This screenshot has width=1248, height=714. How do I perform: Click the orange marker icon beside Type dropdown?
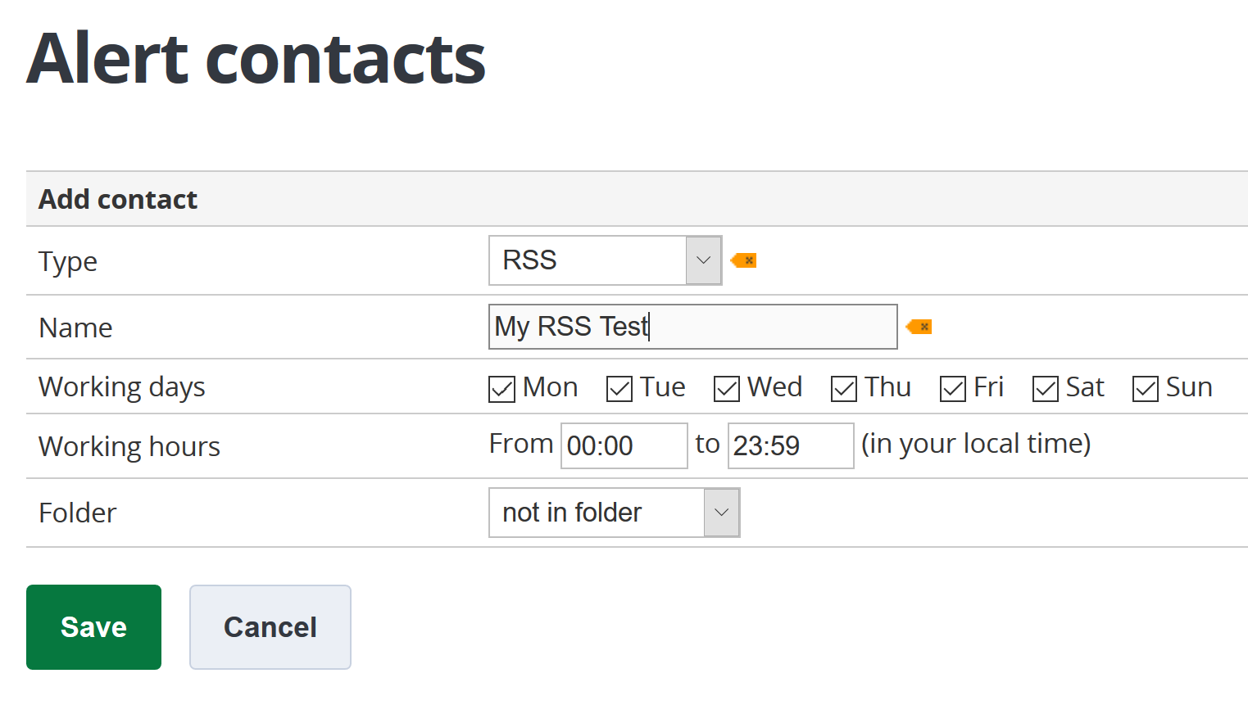[744, 260]
